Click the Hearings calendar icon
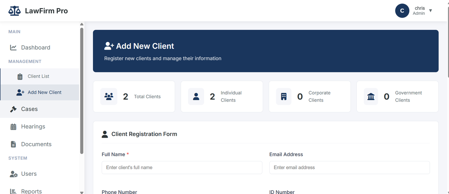 point(13,127)
